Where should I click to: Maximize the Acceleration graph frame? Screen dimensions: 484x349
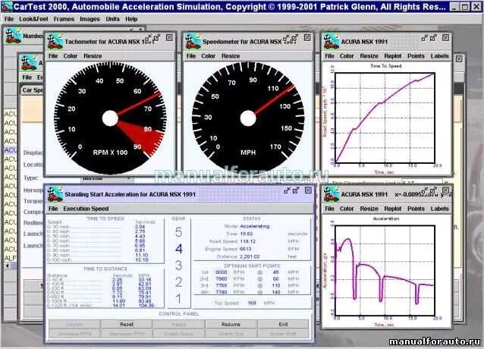coord(433,190)
